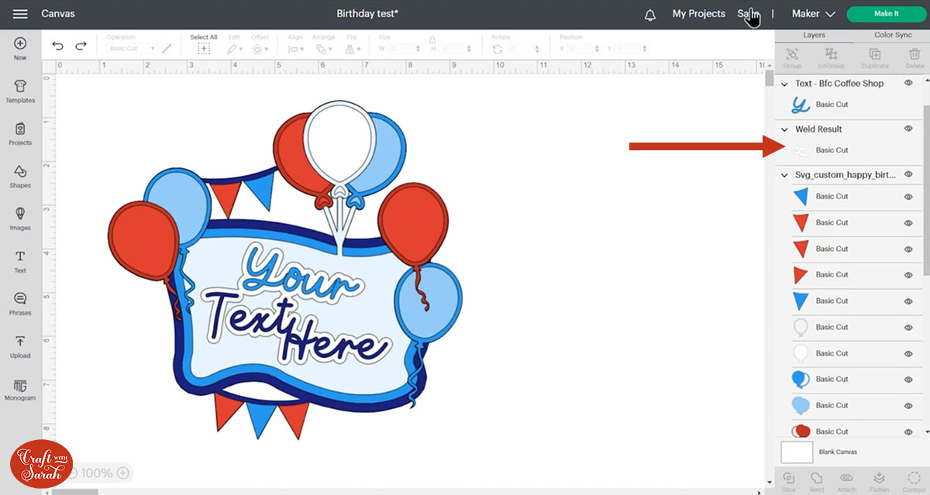Viewport: 930px width, 495px height.
Task: Collapse the Text - Bfc Coffee Shop group
Action: pyautogui.click(x=784, y=84)
